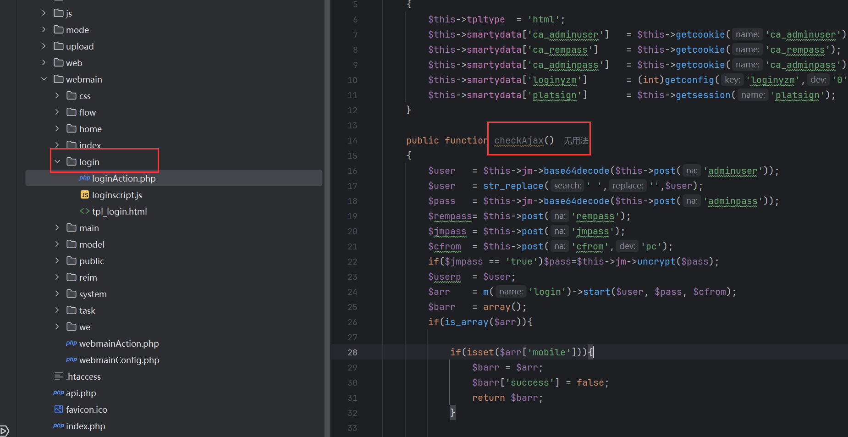Open the Run tool window icon
848x437 pixels.
[x=4, y=431]
